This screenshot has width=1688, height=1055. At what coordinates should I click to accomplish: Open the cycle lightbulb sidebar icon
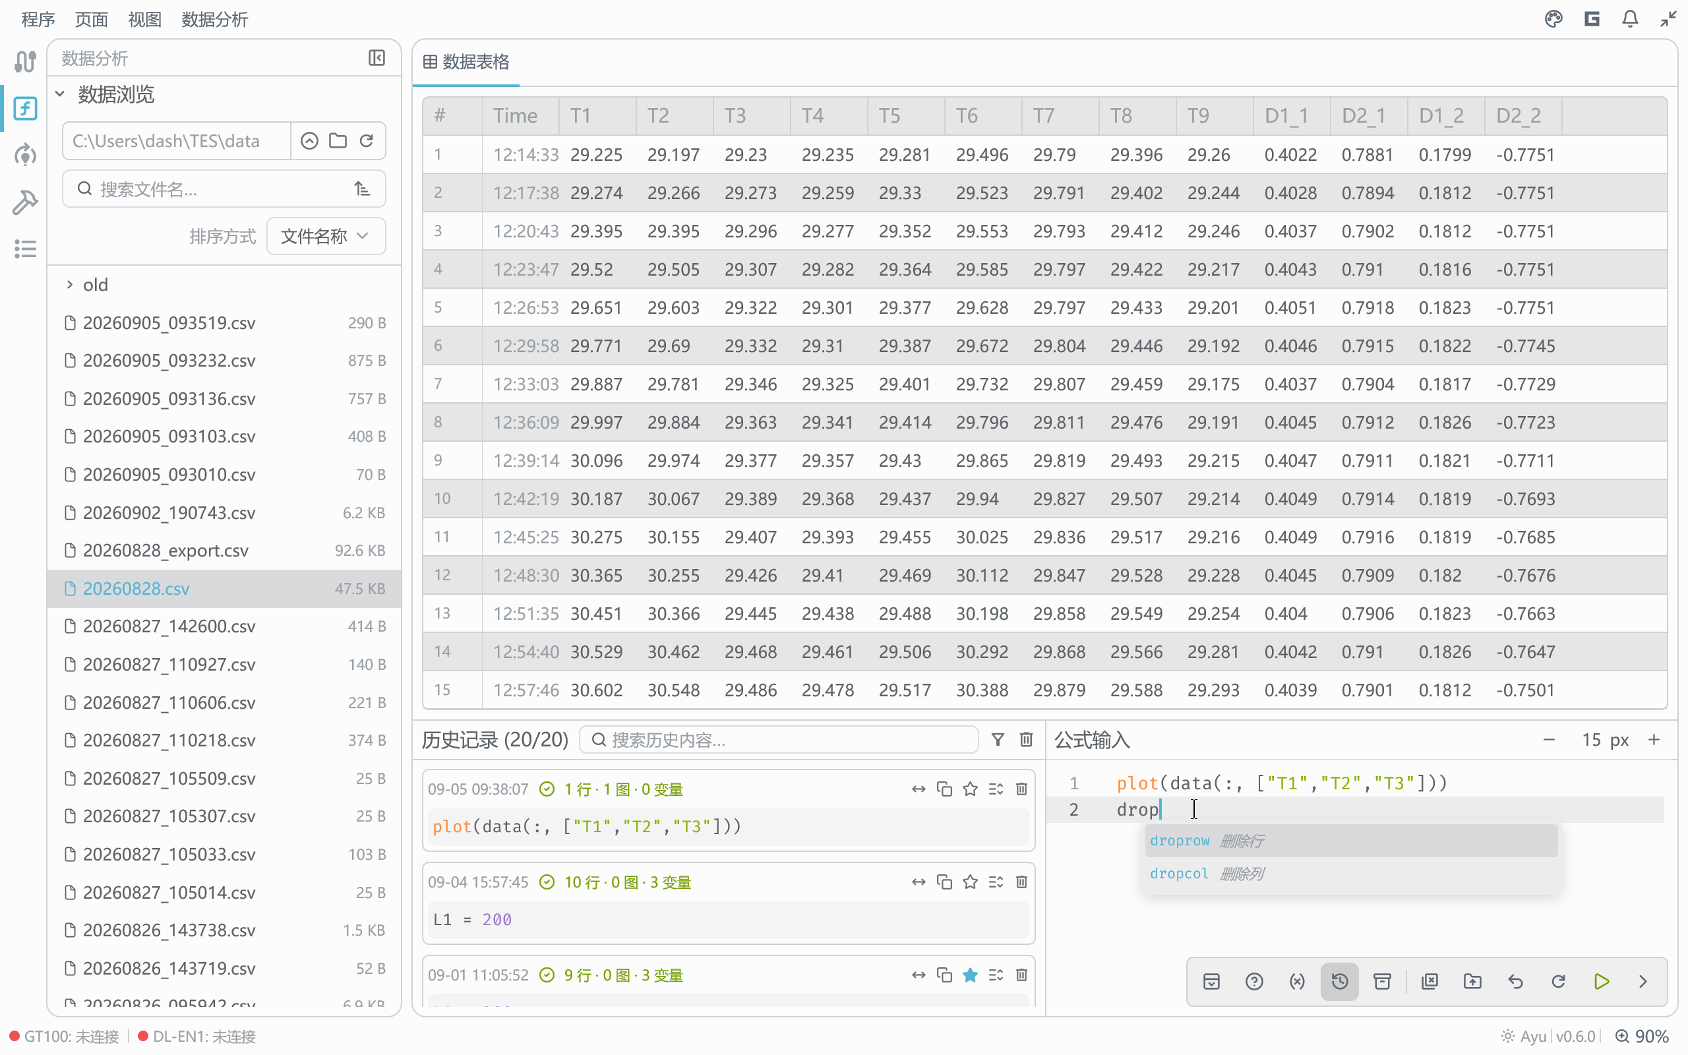click(25, 155)
